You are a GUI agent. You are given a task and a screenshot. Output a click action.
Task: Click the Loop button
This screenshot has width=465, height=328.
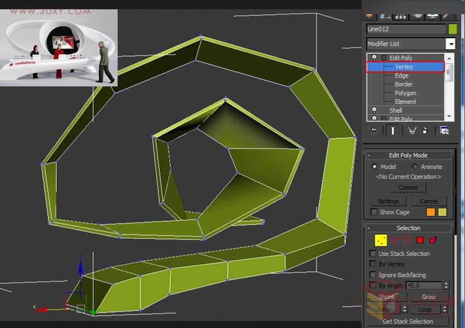pyautogui.click(x=425, y=309)
